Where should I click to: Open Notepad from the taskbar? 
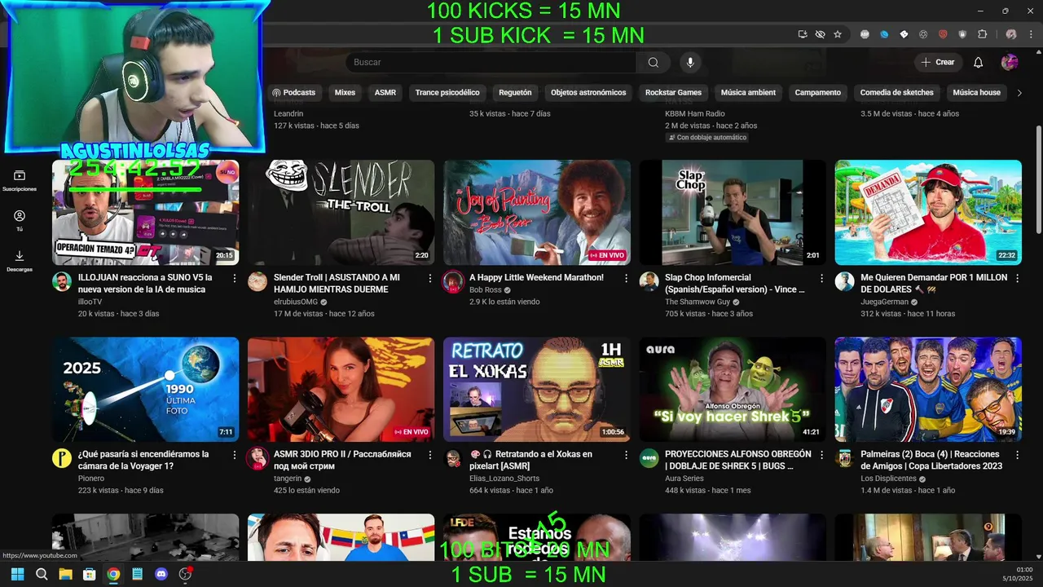click(x=137, y=574)
